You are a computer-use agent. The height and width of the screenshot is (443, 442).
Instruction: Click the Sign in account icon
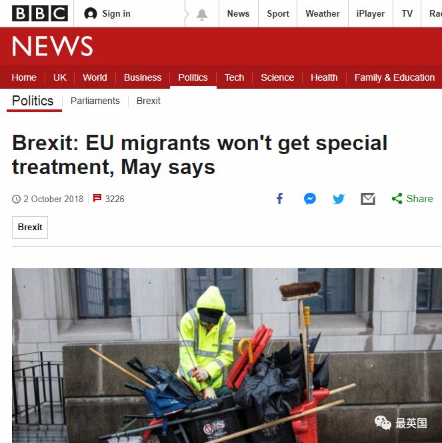tap(91, 13)
